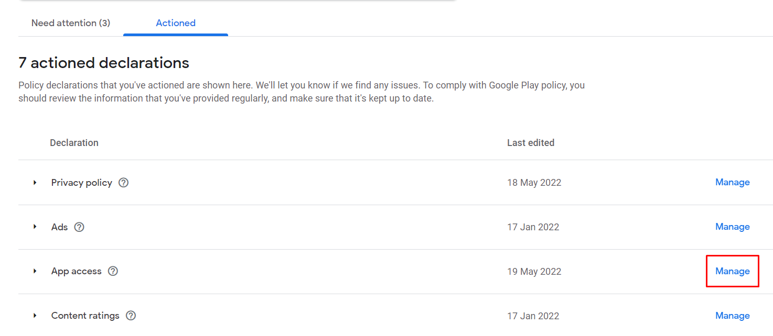Expand the Privacy policy row arrow

point(35,183)
